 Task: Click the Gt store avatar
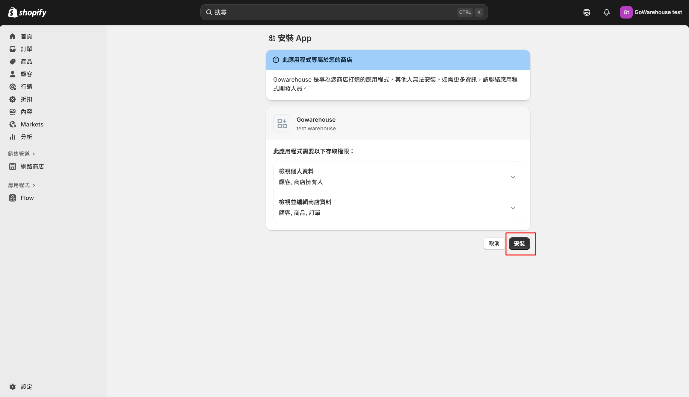point(626,12)
